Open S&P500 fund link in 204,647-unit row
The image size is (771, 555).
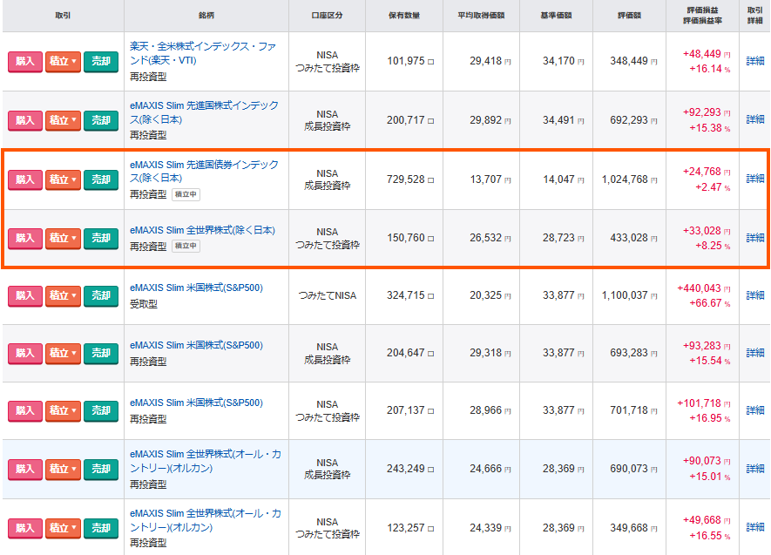click(196, 345)
